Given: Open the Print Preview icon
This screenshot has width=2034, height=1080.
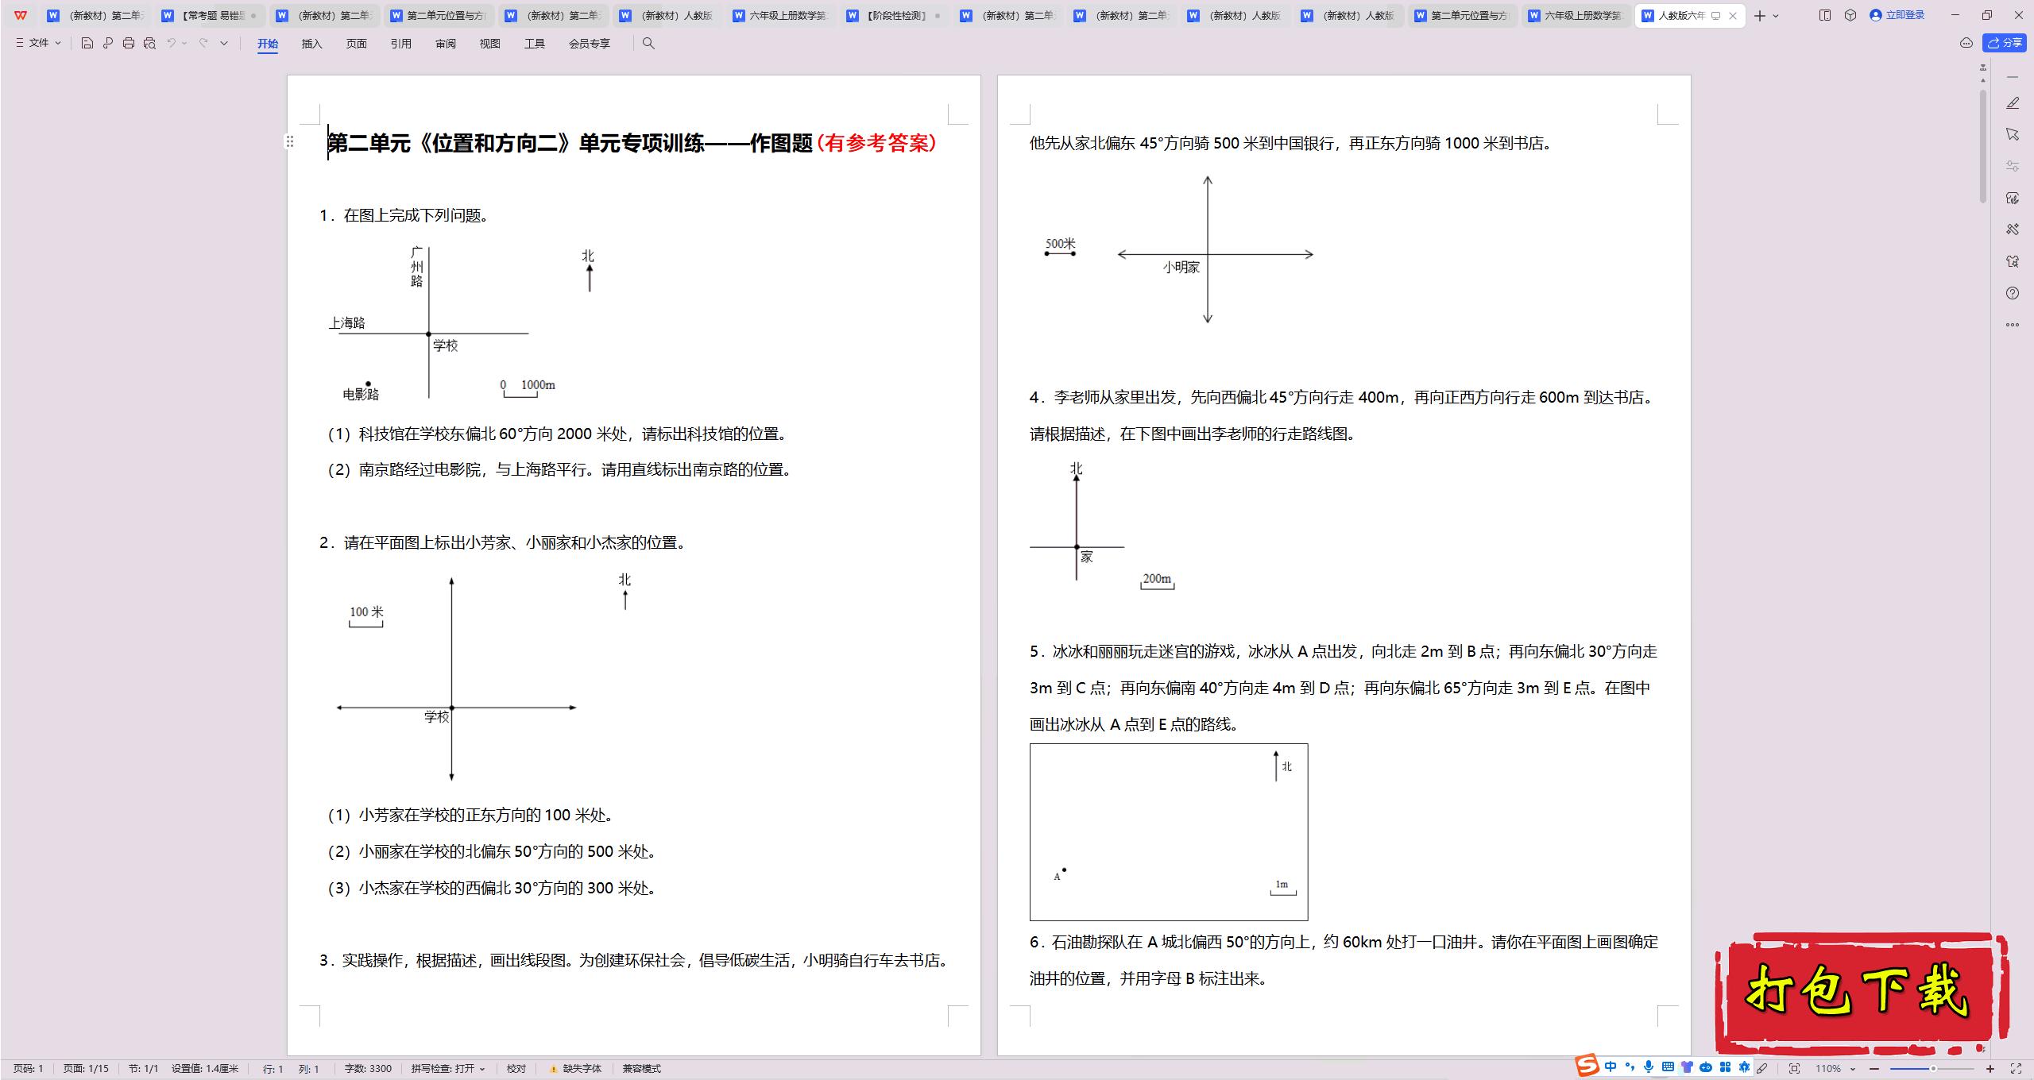Looking at the screenshot, I should point(149,44).
